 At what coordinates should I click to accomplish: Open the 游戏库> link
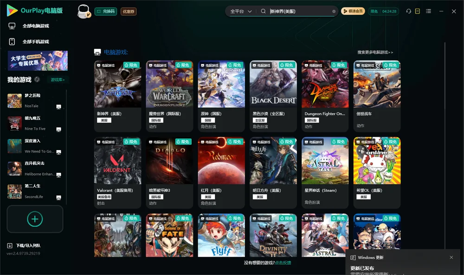click(58, 80)
